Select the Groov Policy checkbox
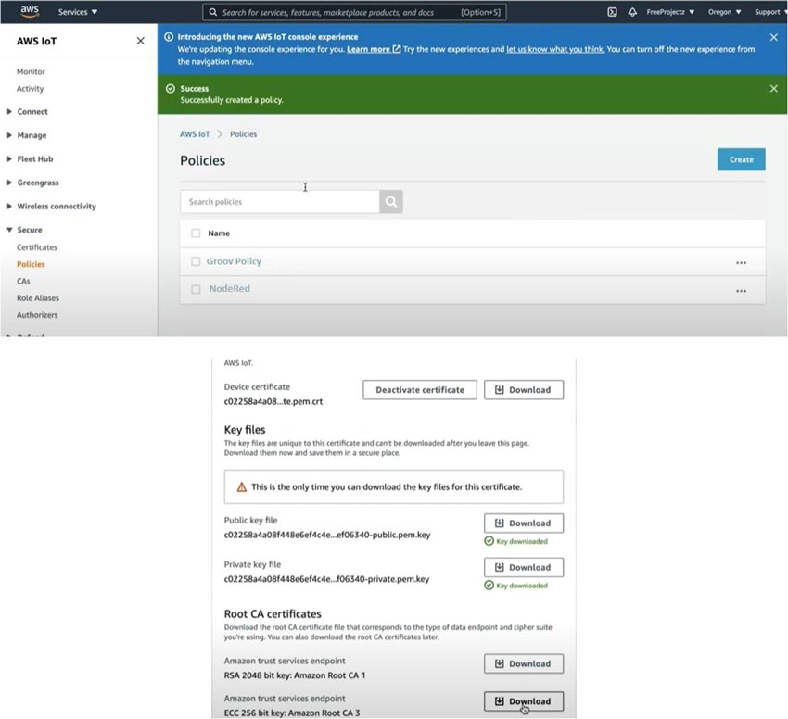788x719 pixels. 196,261
